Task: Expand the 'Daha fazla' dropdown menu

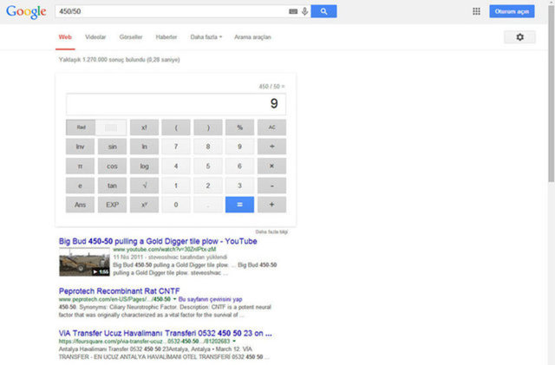Action: (x=206, y=37)
